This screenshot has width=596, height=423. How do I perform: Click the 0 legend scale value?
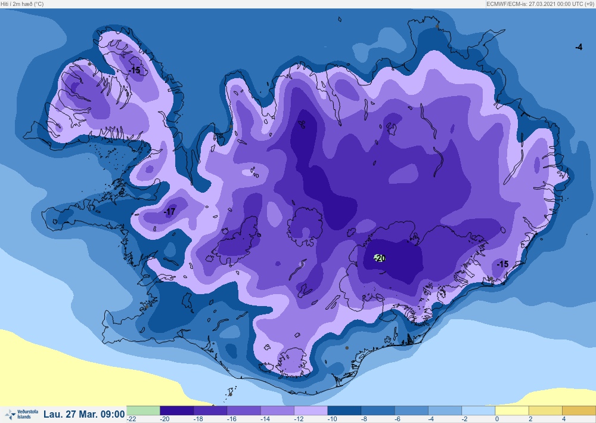pos(497,419)
